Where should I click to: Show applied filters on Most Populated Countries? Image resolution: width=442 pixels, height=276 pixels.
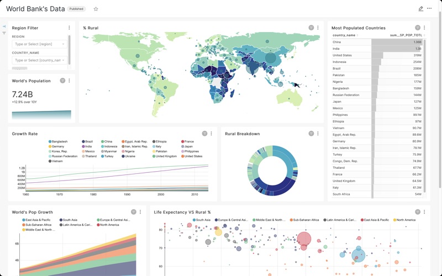point(418,28)
